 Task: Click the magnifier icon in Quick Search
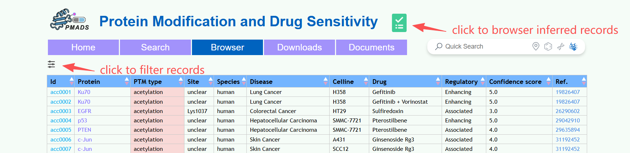click(439, 46)
